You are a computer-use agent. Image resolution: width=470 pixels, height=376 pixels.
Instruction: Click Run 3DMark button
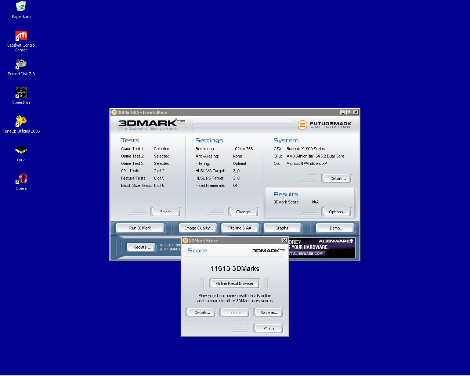pos(140,228)
